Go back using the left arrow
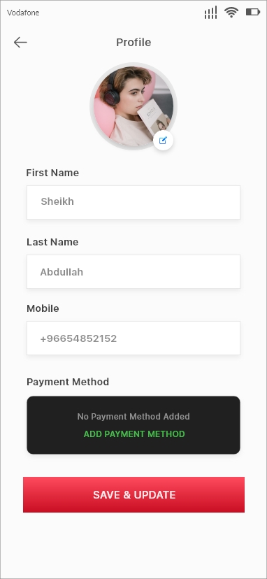This screenshot has width=267, height=579. pyautogui.click(x=20, y=43)
